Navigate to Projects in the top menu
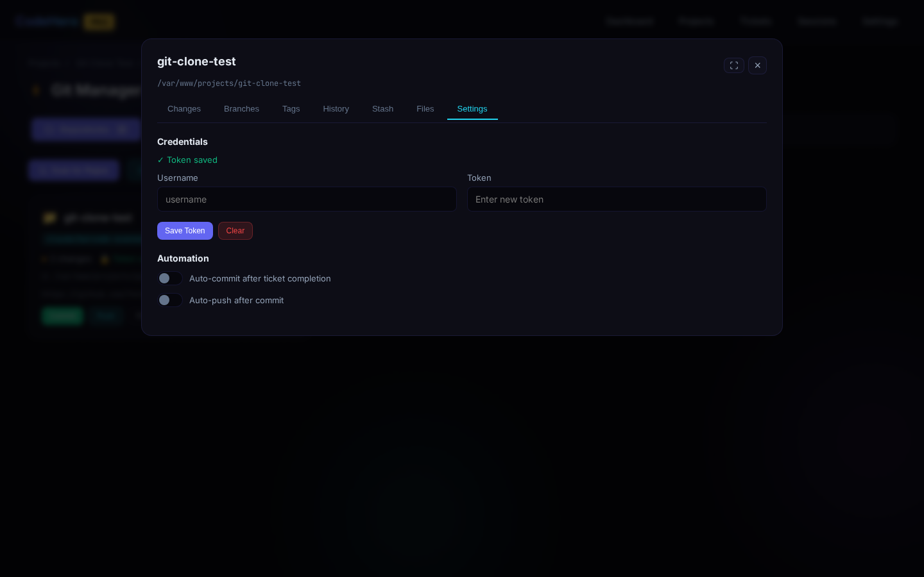The image size is (924, 577). point(696,21)
